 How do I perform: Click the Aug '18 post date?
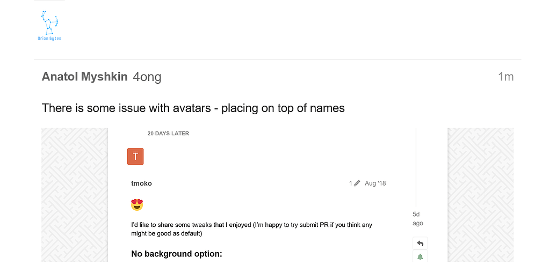[x=375, y=183]
